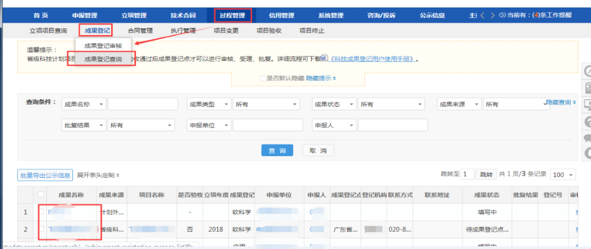Click the document icon before the user manual link
This screenshot has width=591, height=249.
[324, 59]
